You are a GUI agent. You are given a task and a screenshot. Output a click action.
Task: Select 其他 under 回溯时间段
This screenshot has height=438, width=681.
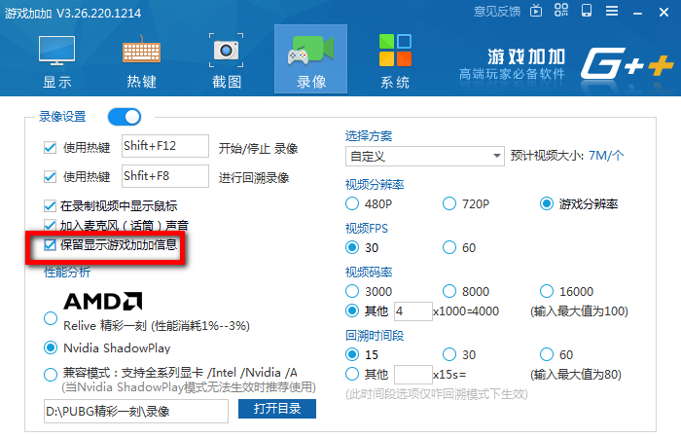352,374
